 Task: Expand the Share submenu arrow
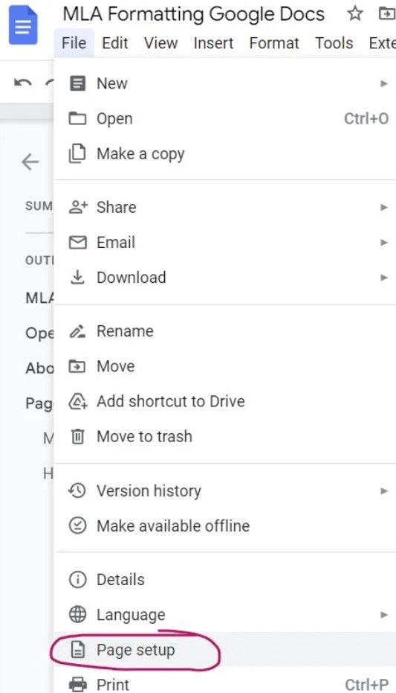coord(384,207)
